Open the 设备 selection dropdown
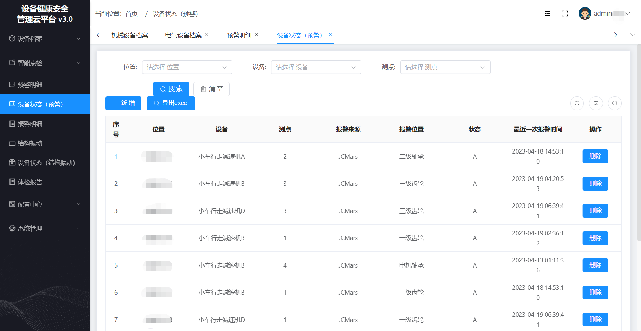641x331 pixels. pyautogui.click(x=316, y=67)
